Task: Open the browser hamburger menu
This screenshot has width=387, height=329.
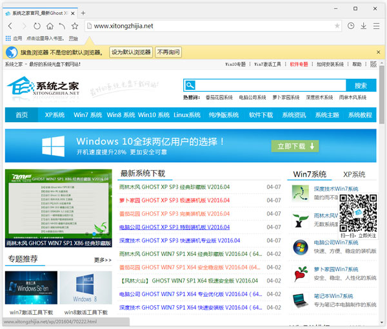Action: click(377, 26)
